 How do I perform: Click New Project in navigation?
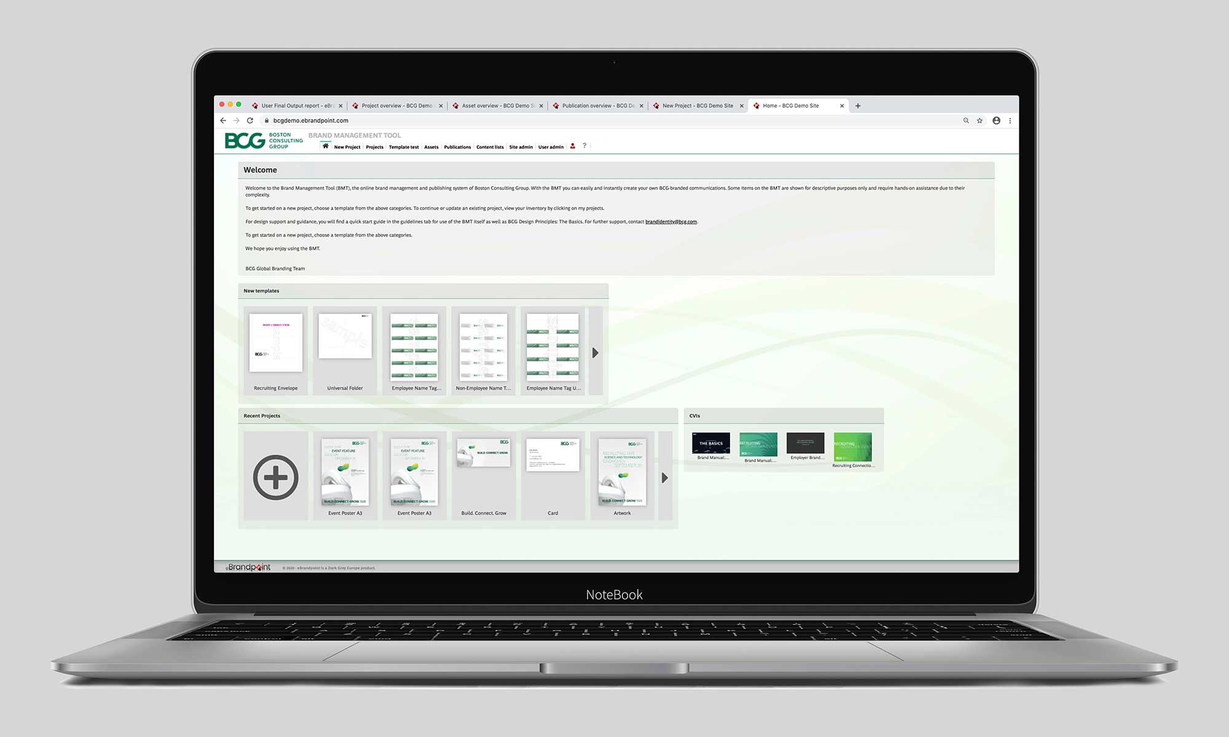tap(347, 147)
